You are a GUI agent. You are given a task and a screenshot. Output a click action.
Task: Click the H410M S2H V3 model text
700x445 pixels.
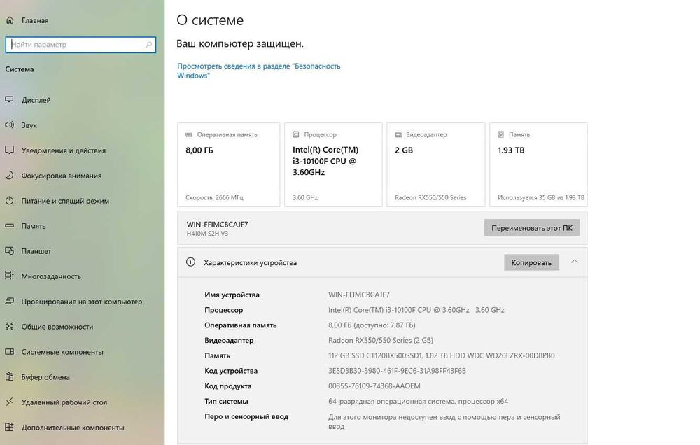click(207, 234)
